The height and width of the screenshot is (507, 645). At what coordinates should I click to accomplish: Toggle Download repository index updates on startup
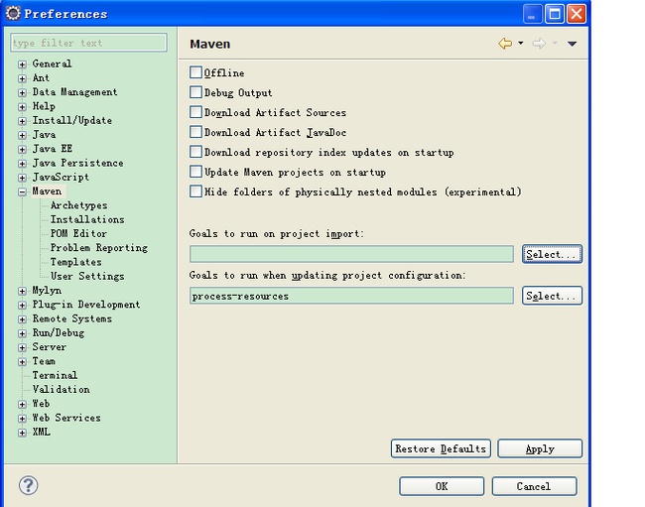coord(195,152)
